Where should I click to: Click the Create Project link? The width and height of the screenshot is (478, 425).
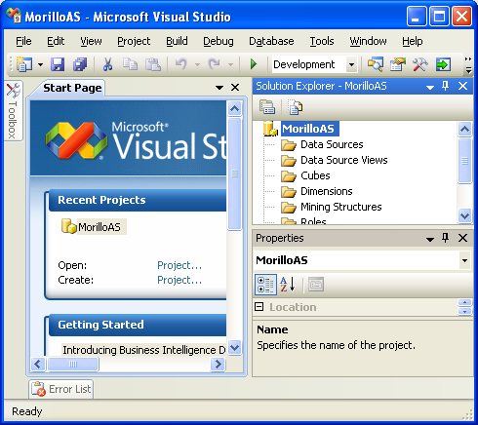(x=179, y=280)
